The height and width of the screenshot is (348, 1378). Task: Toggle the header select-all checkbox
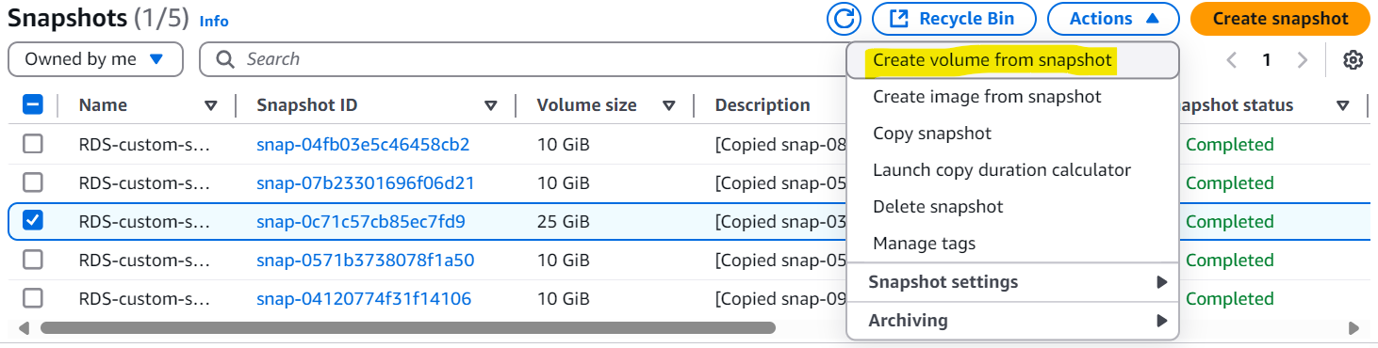pyautogui.click(x=33, y=105)
